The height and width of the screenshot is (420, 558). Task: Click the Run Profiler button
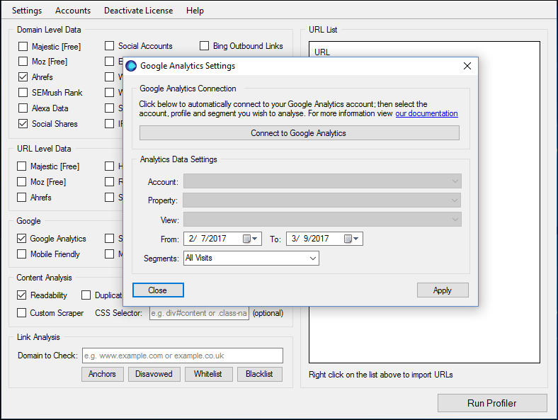pyautogui.click(x=492, y=403)
